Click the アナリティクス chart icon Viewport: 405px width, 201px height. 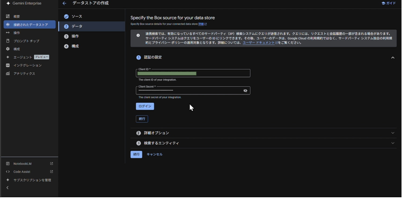[x=8, y=74]
